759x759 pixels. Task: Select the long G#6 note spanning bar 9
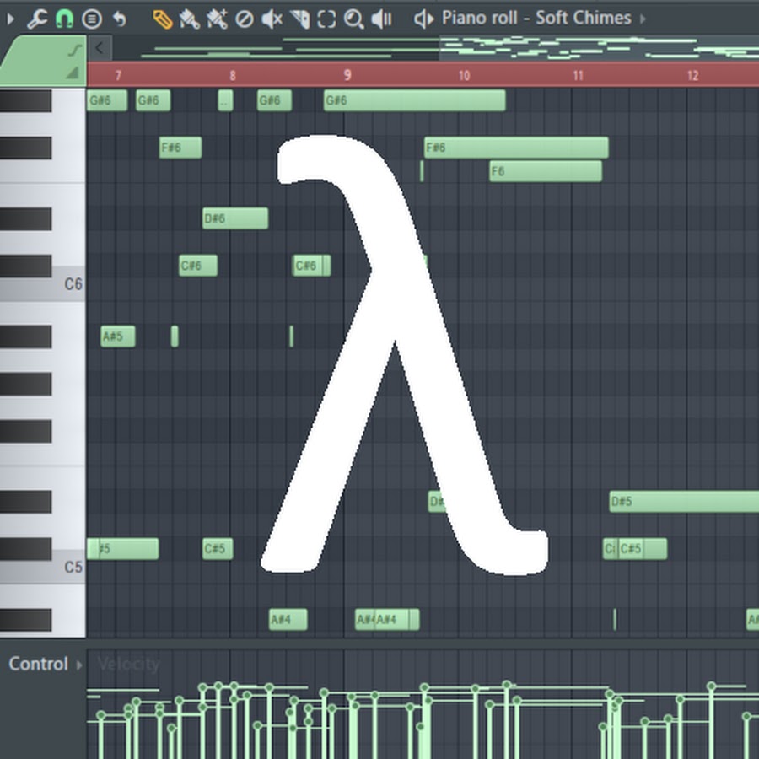(x=415, y=100)
